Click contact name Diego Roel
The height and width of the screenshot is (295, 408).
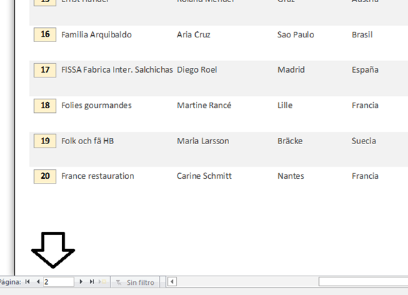(x=197, y=70)
